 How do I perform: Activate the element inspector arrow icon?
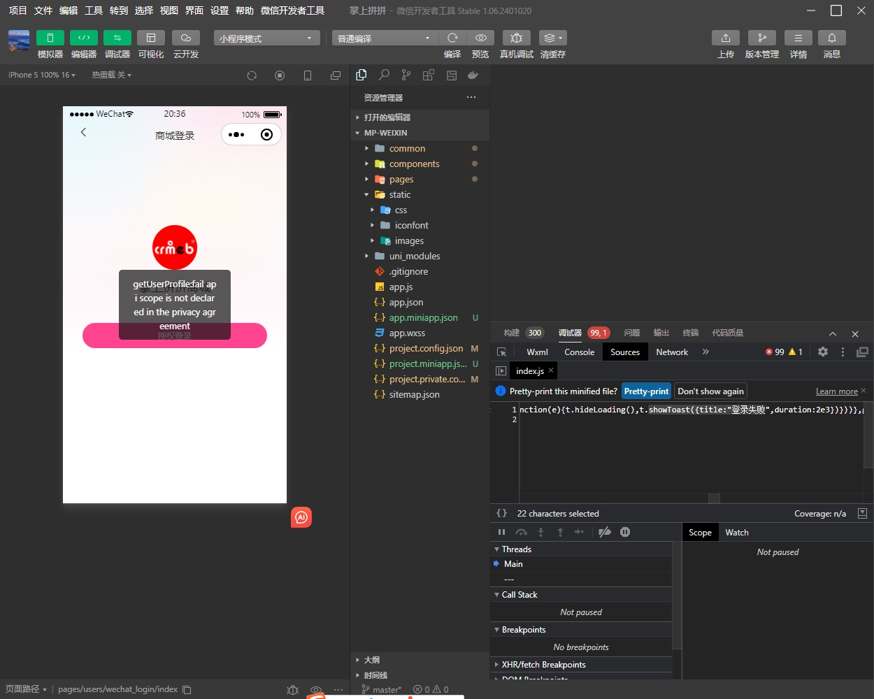coord(501,352)
